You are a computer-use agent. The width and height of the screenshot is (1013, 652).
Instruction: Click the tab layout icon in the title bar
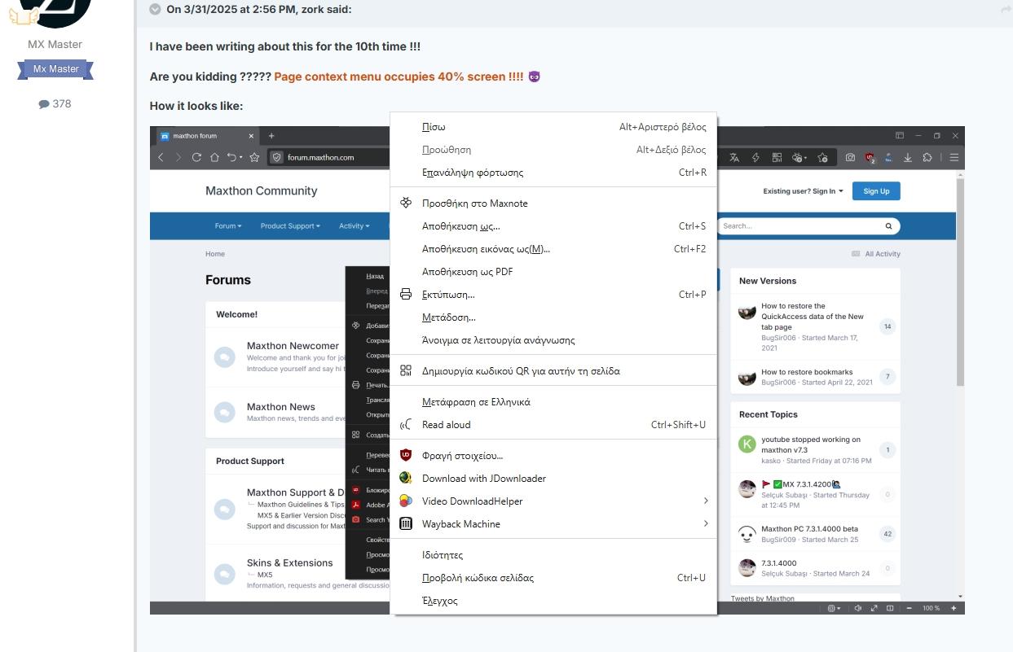coord(900,136)
